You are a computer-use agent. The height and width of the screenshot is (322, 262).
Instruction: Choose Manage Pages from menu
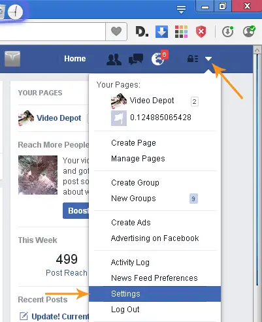tap(138, 159)
